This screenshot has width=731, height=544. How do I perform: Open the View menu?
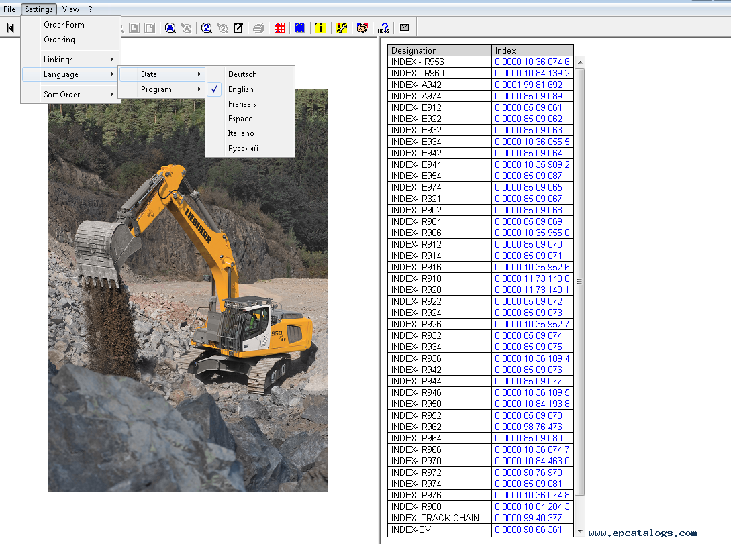(70, 9)
